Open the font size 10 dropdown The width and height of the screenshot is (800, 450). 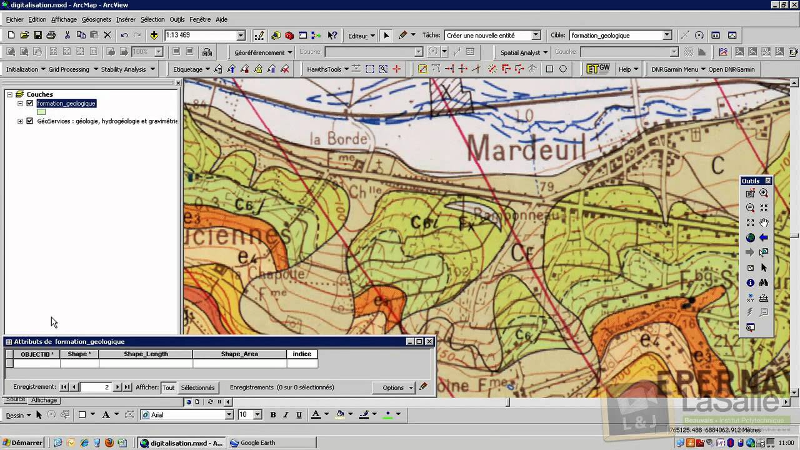coord(257,414)
